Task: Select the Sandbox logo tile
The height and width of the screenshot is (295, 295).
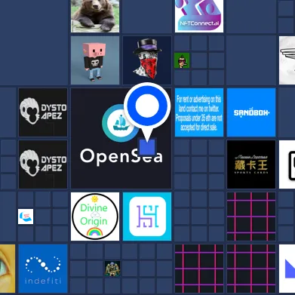Action: coord(251,112)
